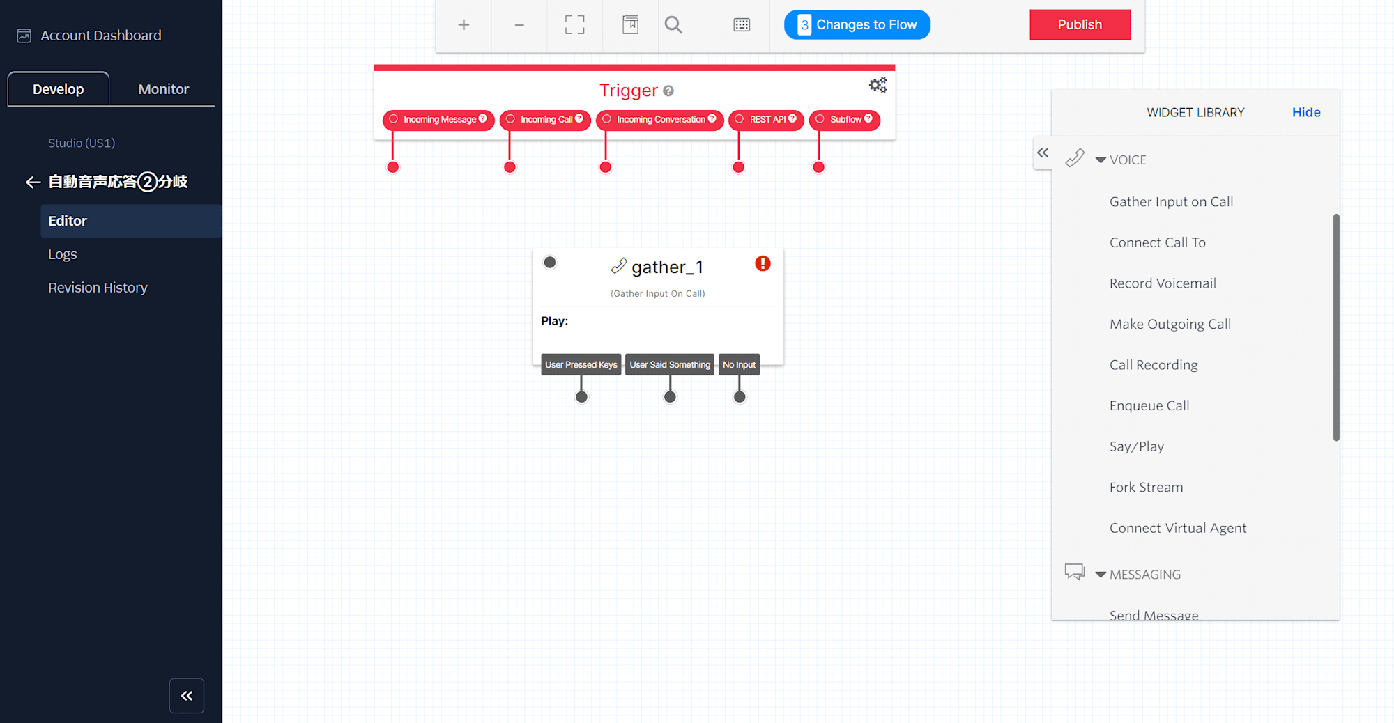Select Incoming Call connector endpoint dot
The height and width of the screenshot is (723, 1394).
pos(510,167)
